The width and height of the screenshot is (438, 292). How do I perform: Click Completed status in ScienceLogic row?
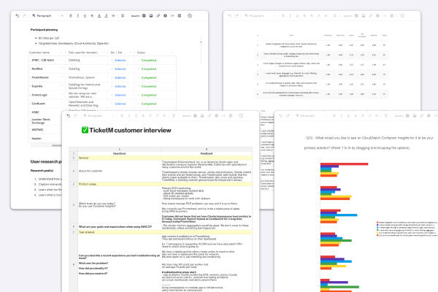pos(149,95)
